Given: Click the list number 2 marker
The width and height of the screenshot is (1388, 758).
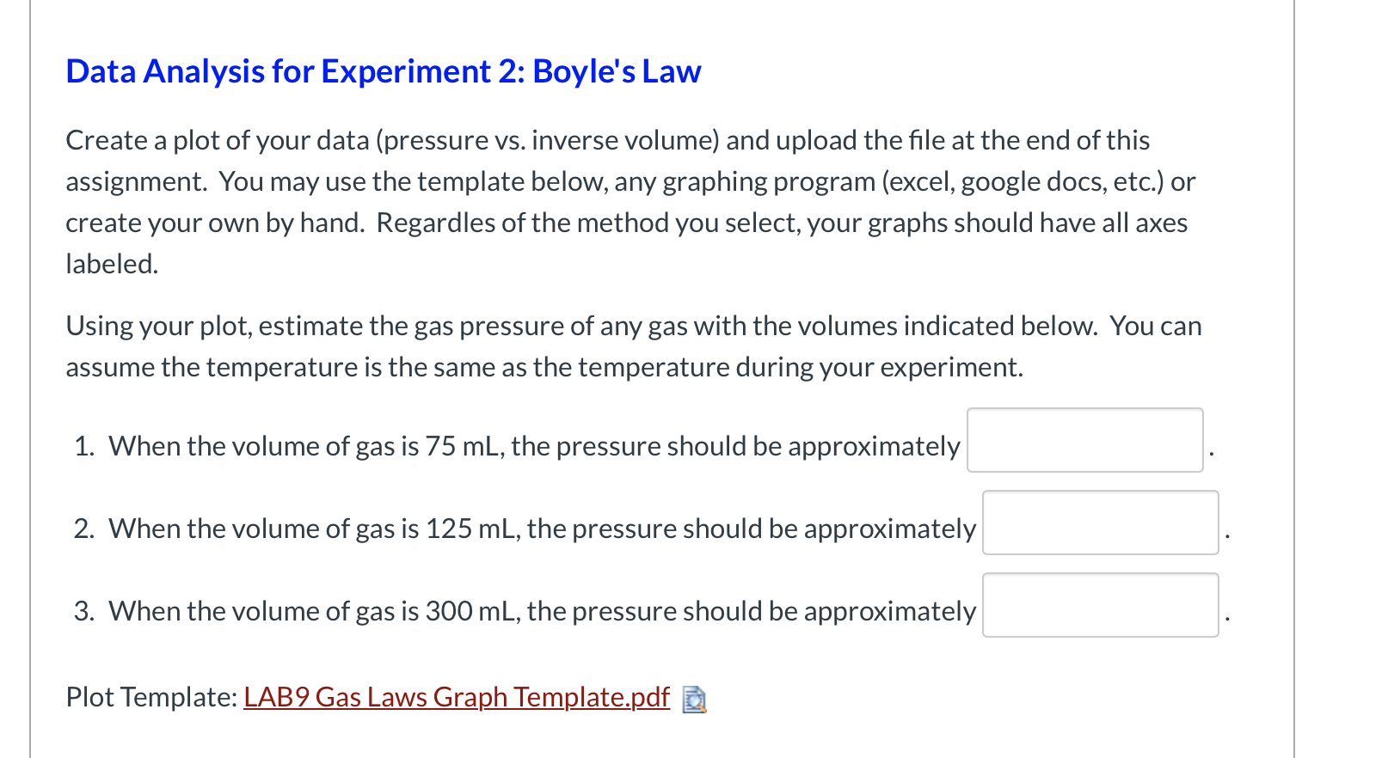Looking at the screenshot, I should [x=84, y=529].
